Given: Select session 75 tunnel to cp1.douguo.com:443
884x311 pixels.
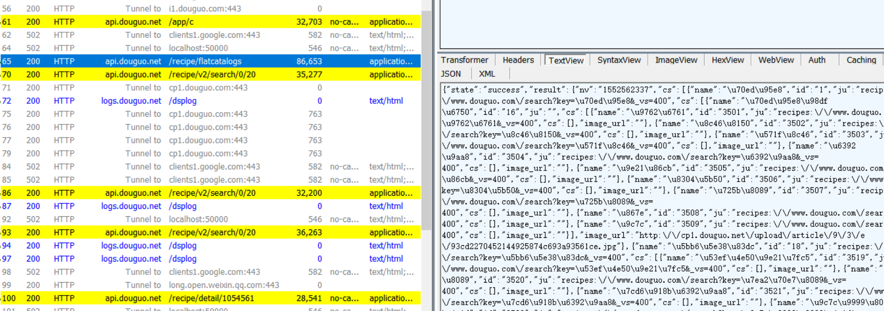Looking at the screenshot, I should pyautogui.click(x=210, y=114).
